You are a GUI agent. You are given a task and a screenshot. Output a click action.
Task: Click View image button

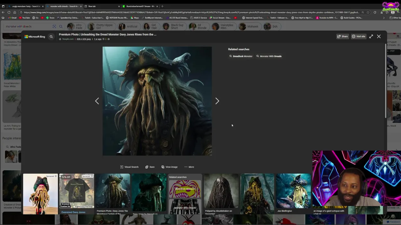[169, 167]
